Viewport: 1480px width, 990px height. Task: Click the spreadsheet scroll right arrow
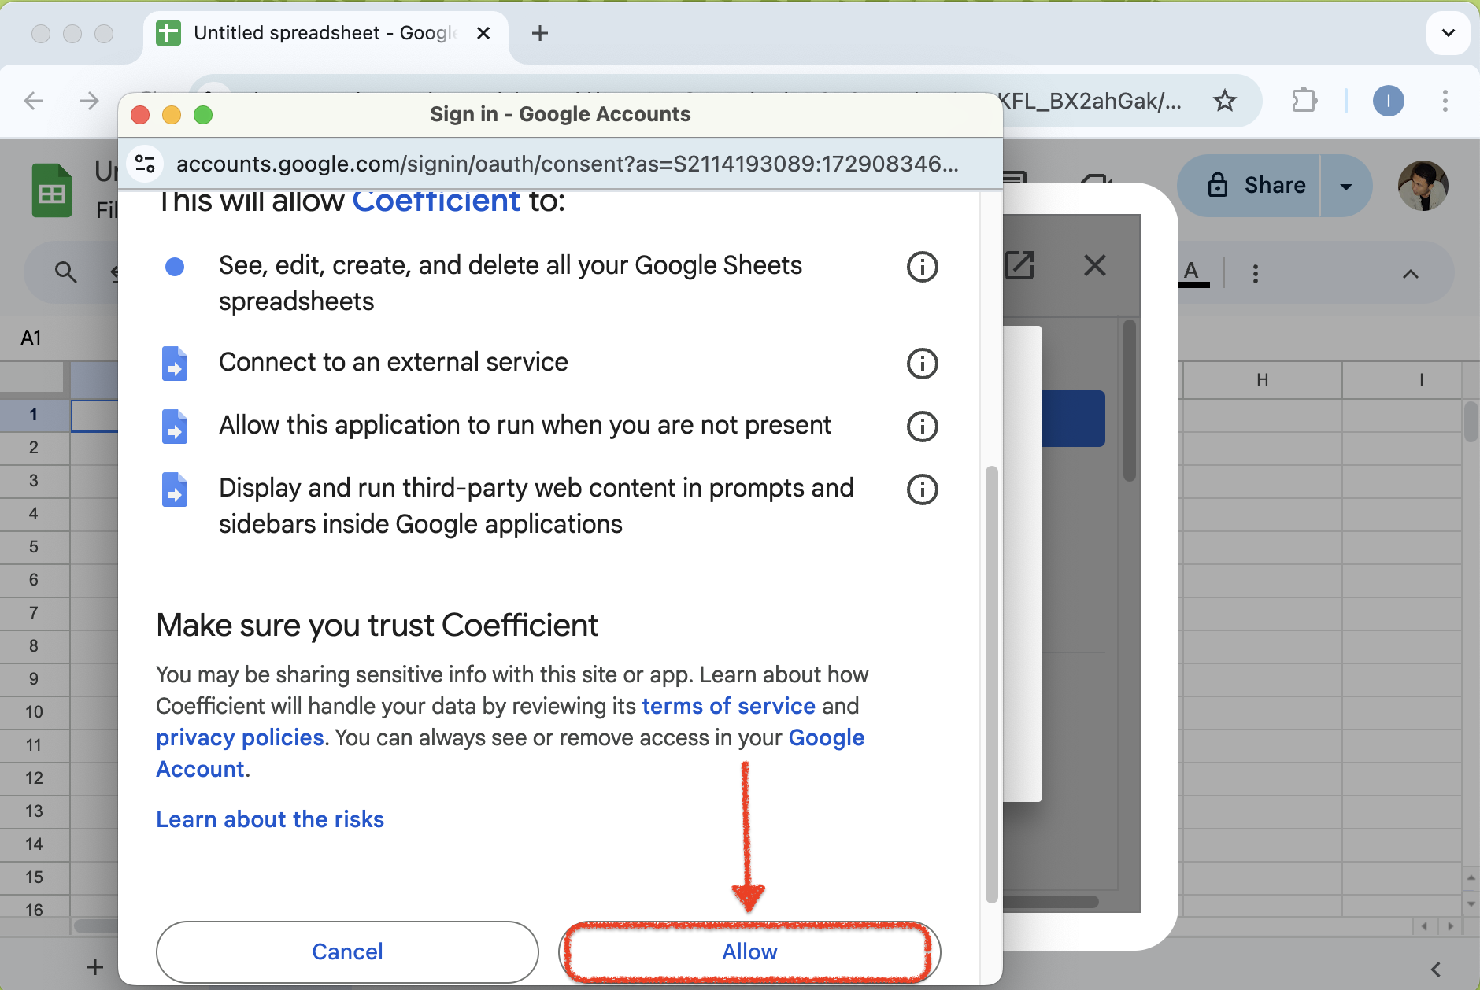pyautogui.click(x=1451, y=926)
